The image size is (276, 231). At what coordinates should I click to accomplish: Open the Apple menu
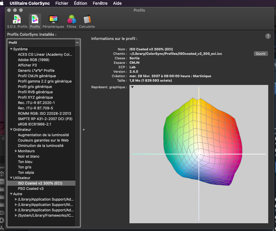click(2, 3)
